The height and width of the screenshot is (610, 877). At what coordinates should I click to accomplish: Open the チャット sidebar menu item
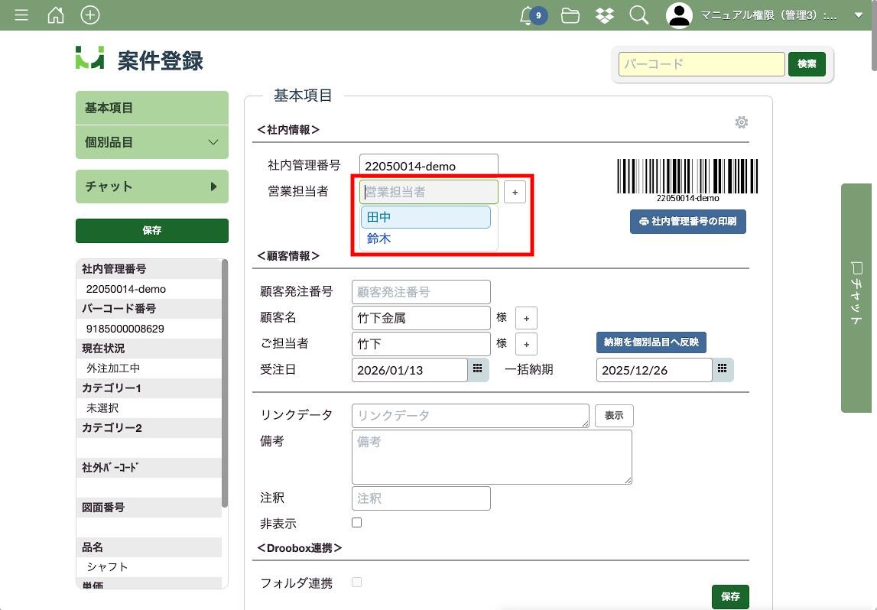152,187
